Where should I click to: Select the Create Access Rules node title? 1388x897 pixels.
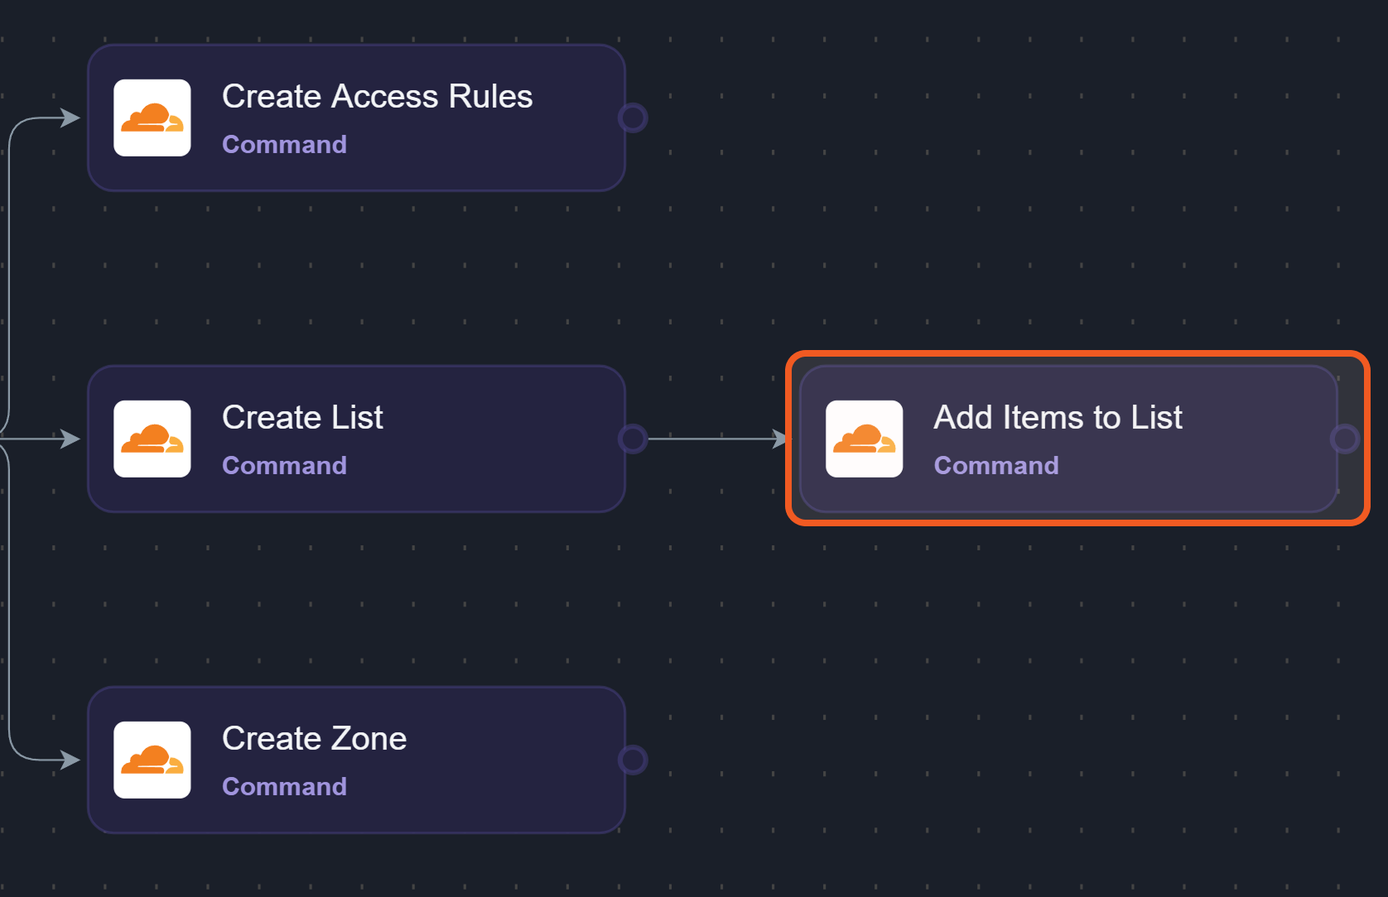(x=377, y=96)
